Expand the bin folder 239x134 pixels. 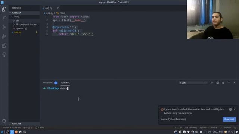click(24, 21)
